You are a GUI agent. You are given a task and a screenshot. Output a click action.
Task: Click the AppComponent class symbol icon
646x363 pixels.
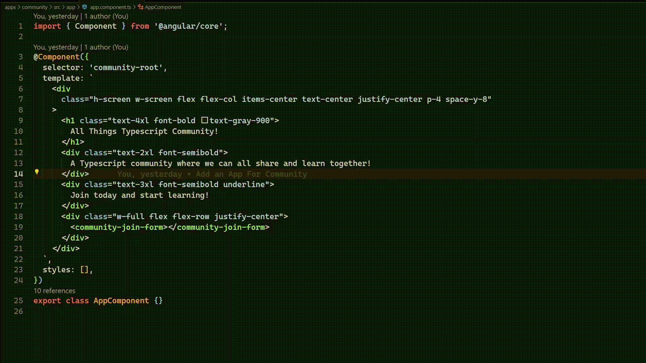[x=141, y=7]
